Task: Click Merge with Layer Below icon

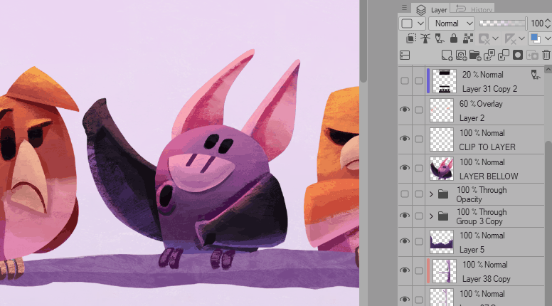Action: coord(504,55)
